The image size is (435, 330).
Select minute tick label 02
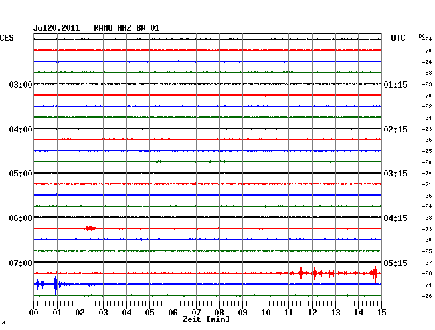(80, 313)
